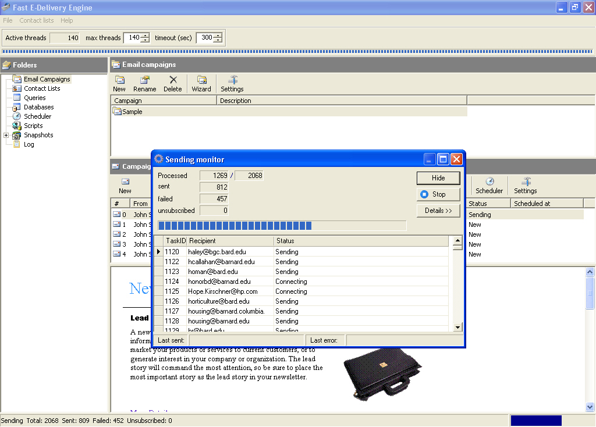Open Email campaigns Settings icon
596x427 pixels.
point(233,80)
